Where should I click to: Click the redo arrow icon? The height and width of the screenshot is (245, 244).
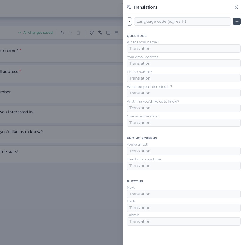[70, 33]
